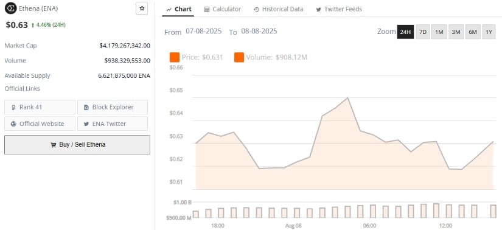The image size is (502, 230).
Task: Click the 12:00 time axis label
Action: coord(446,226)
